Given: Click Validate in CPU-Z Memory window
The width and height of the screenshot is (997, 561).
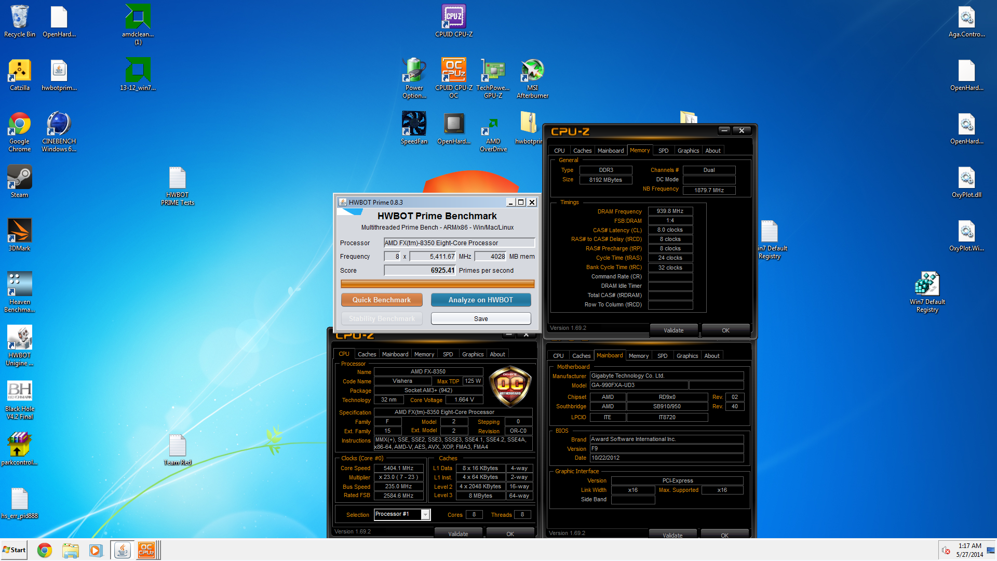Looking at the screenshot, I should coord(673,330).
